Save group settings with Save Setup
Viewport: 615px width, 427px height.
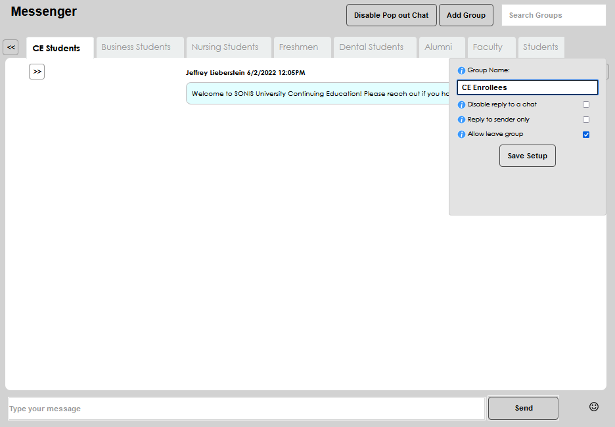tap(528, 156)
